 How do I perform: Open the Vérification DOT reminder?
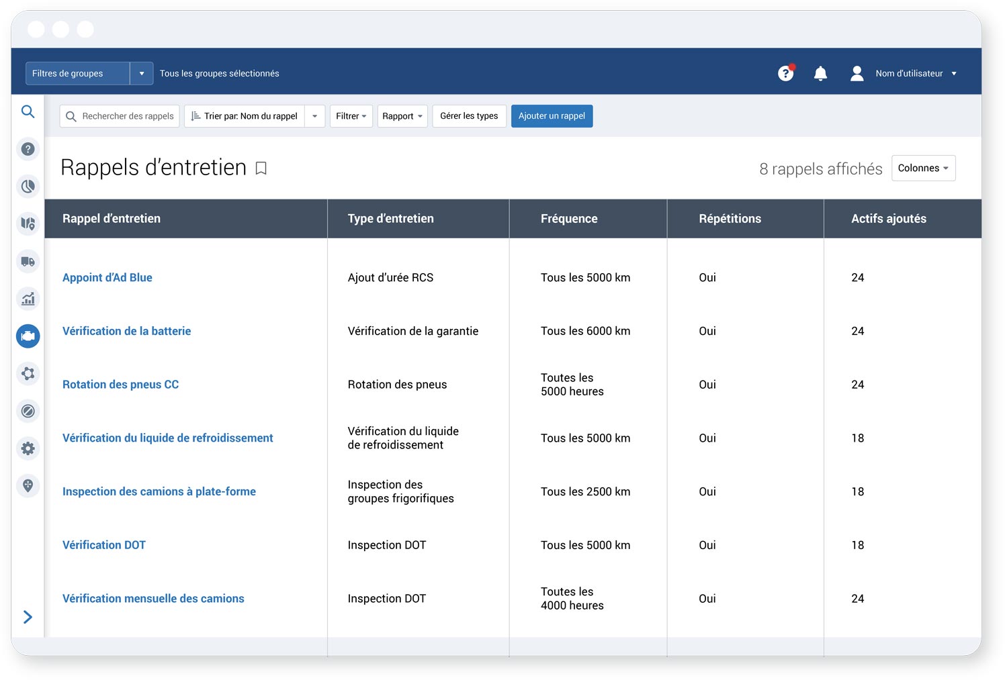pyautogui.click(x=104, y=545)
